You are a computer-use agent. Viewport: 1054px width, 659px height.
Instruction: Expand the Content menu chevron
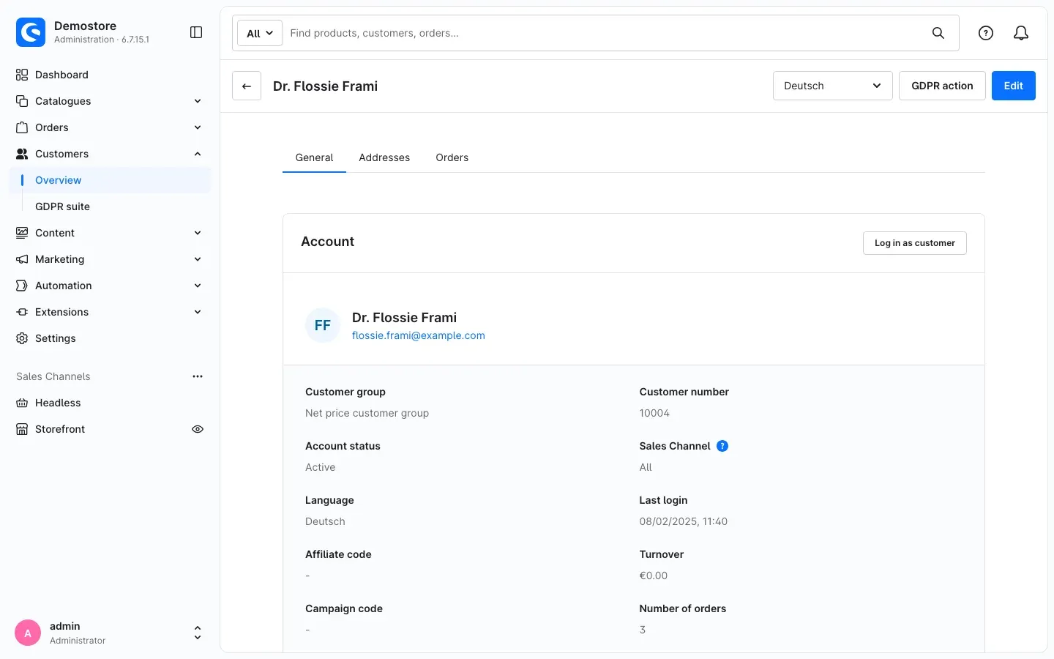[x=198, y=233]
